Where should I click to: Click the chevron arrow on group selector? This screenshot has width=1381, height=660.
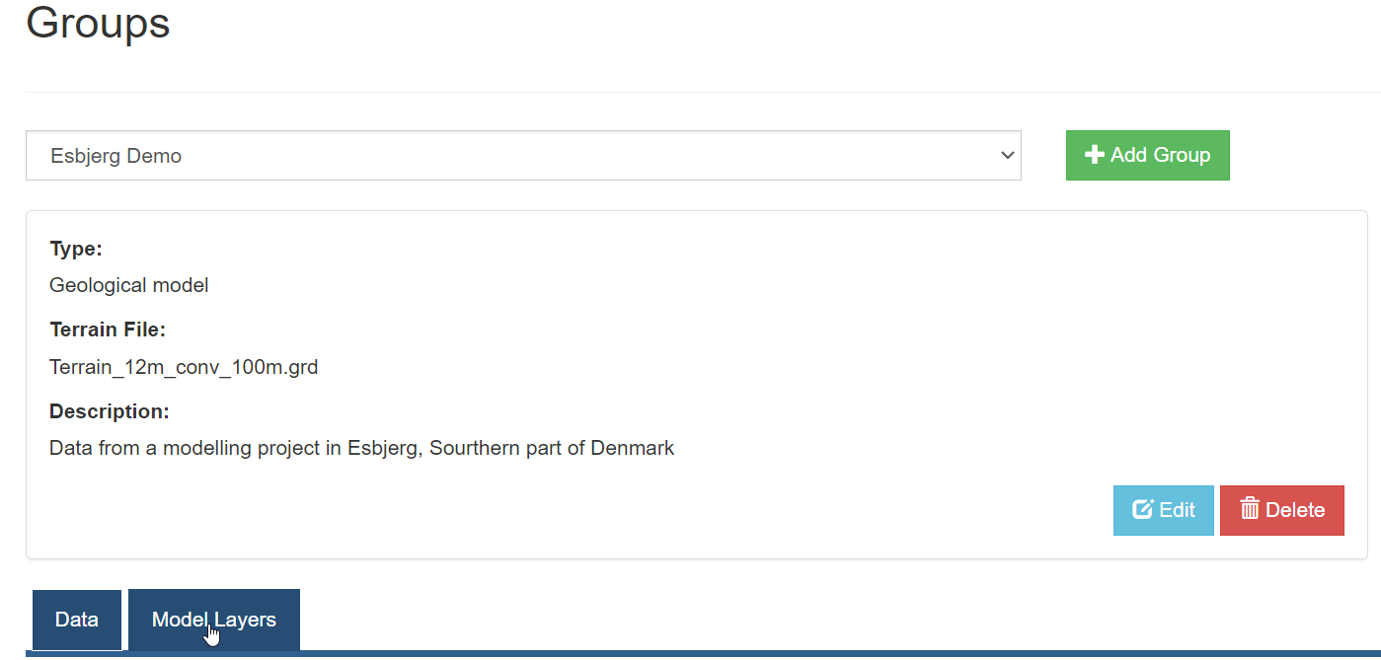tap(1007, 156)
